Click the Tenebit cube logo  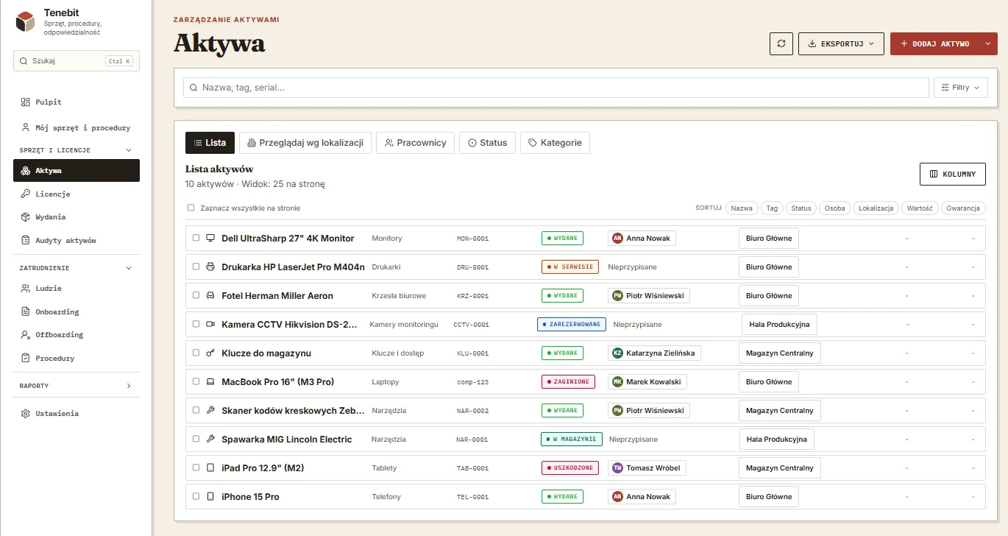[26, 22]
